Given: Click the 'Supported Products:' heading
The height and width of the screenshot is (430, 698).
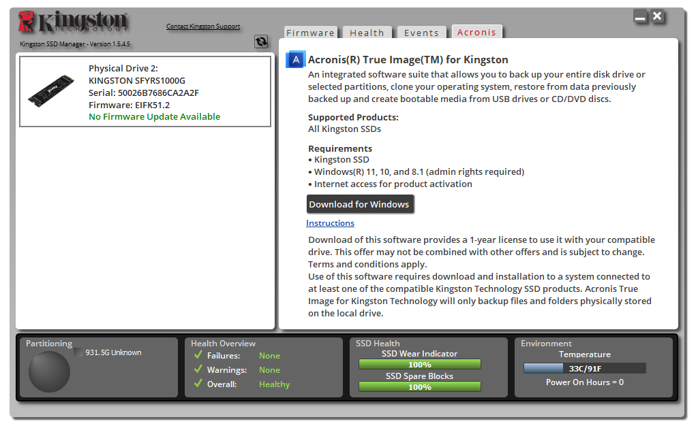Looking at the screenshot, I should pos(354,117).
